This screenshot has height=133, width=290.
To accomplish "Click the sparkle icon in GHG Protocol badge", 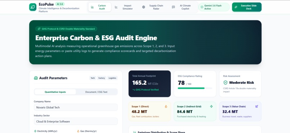I will click(39, 29).
